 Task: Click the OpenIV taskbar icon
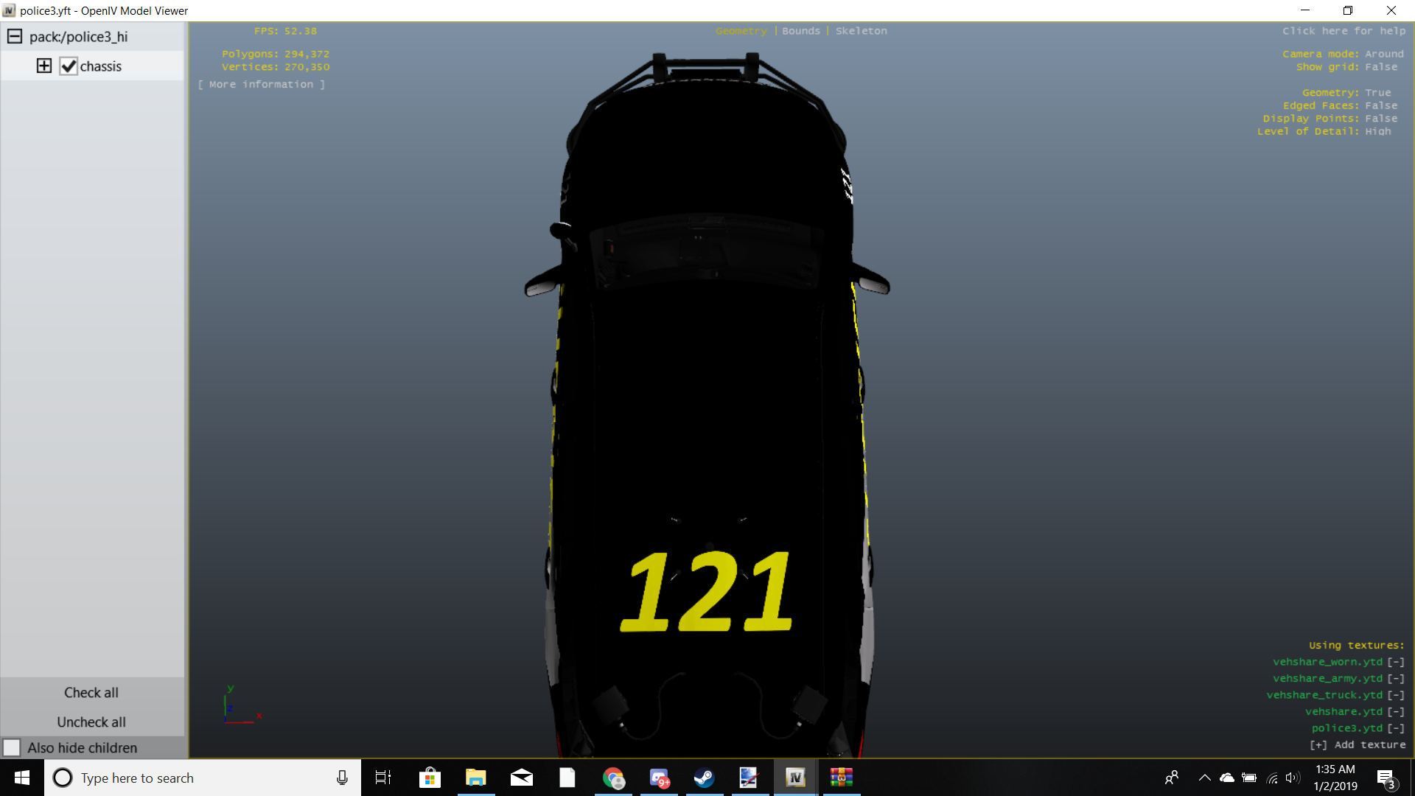tap(795, 778)
